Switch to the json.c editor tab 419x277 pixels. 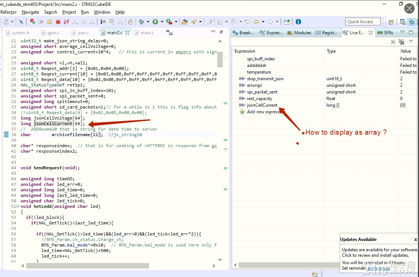click(x=80, y=32)
